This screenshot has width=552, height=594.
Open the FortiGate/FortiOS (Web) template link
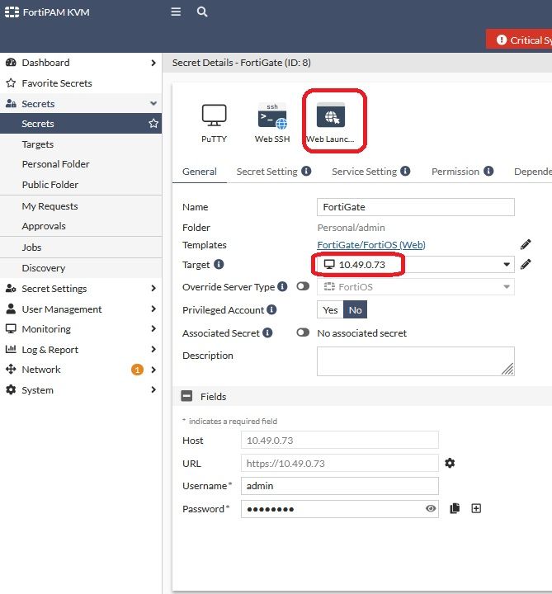[371, 245]
